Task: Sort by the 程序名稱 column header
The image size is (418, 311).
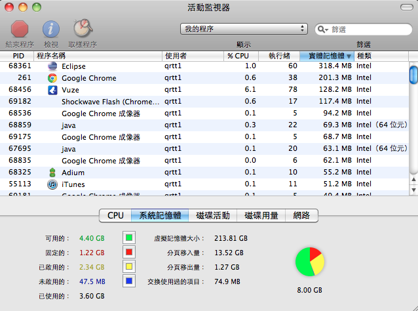Action: point(98,56)
